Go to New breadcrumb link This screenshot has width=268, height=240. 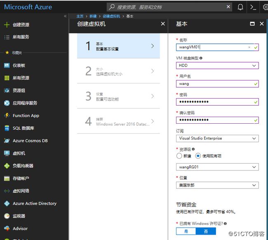coord(93,16)
